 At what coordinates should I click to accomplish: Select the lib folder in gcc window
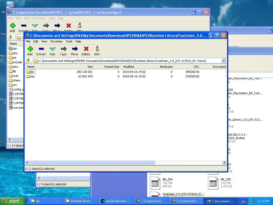tap(12, 71)
